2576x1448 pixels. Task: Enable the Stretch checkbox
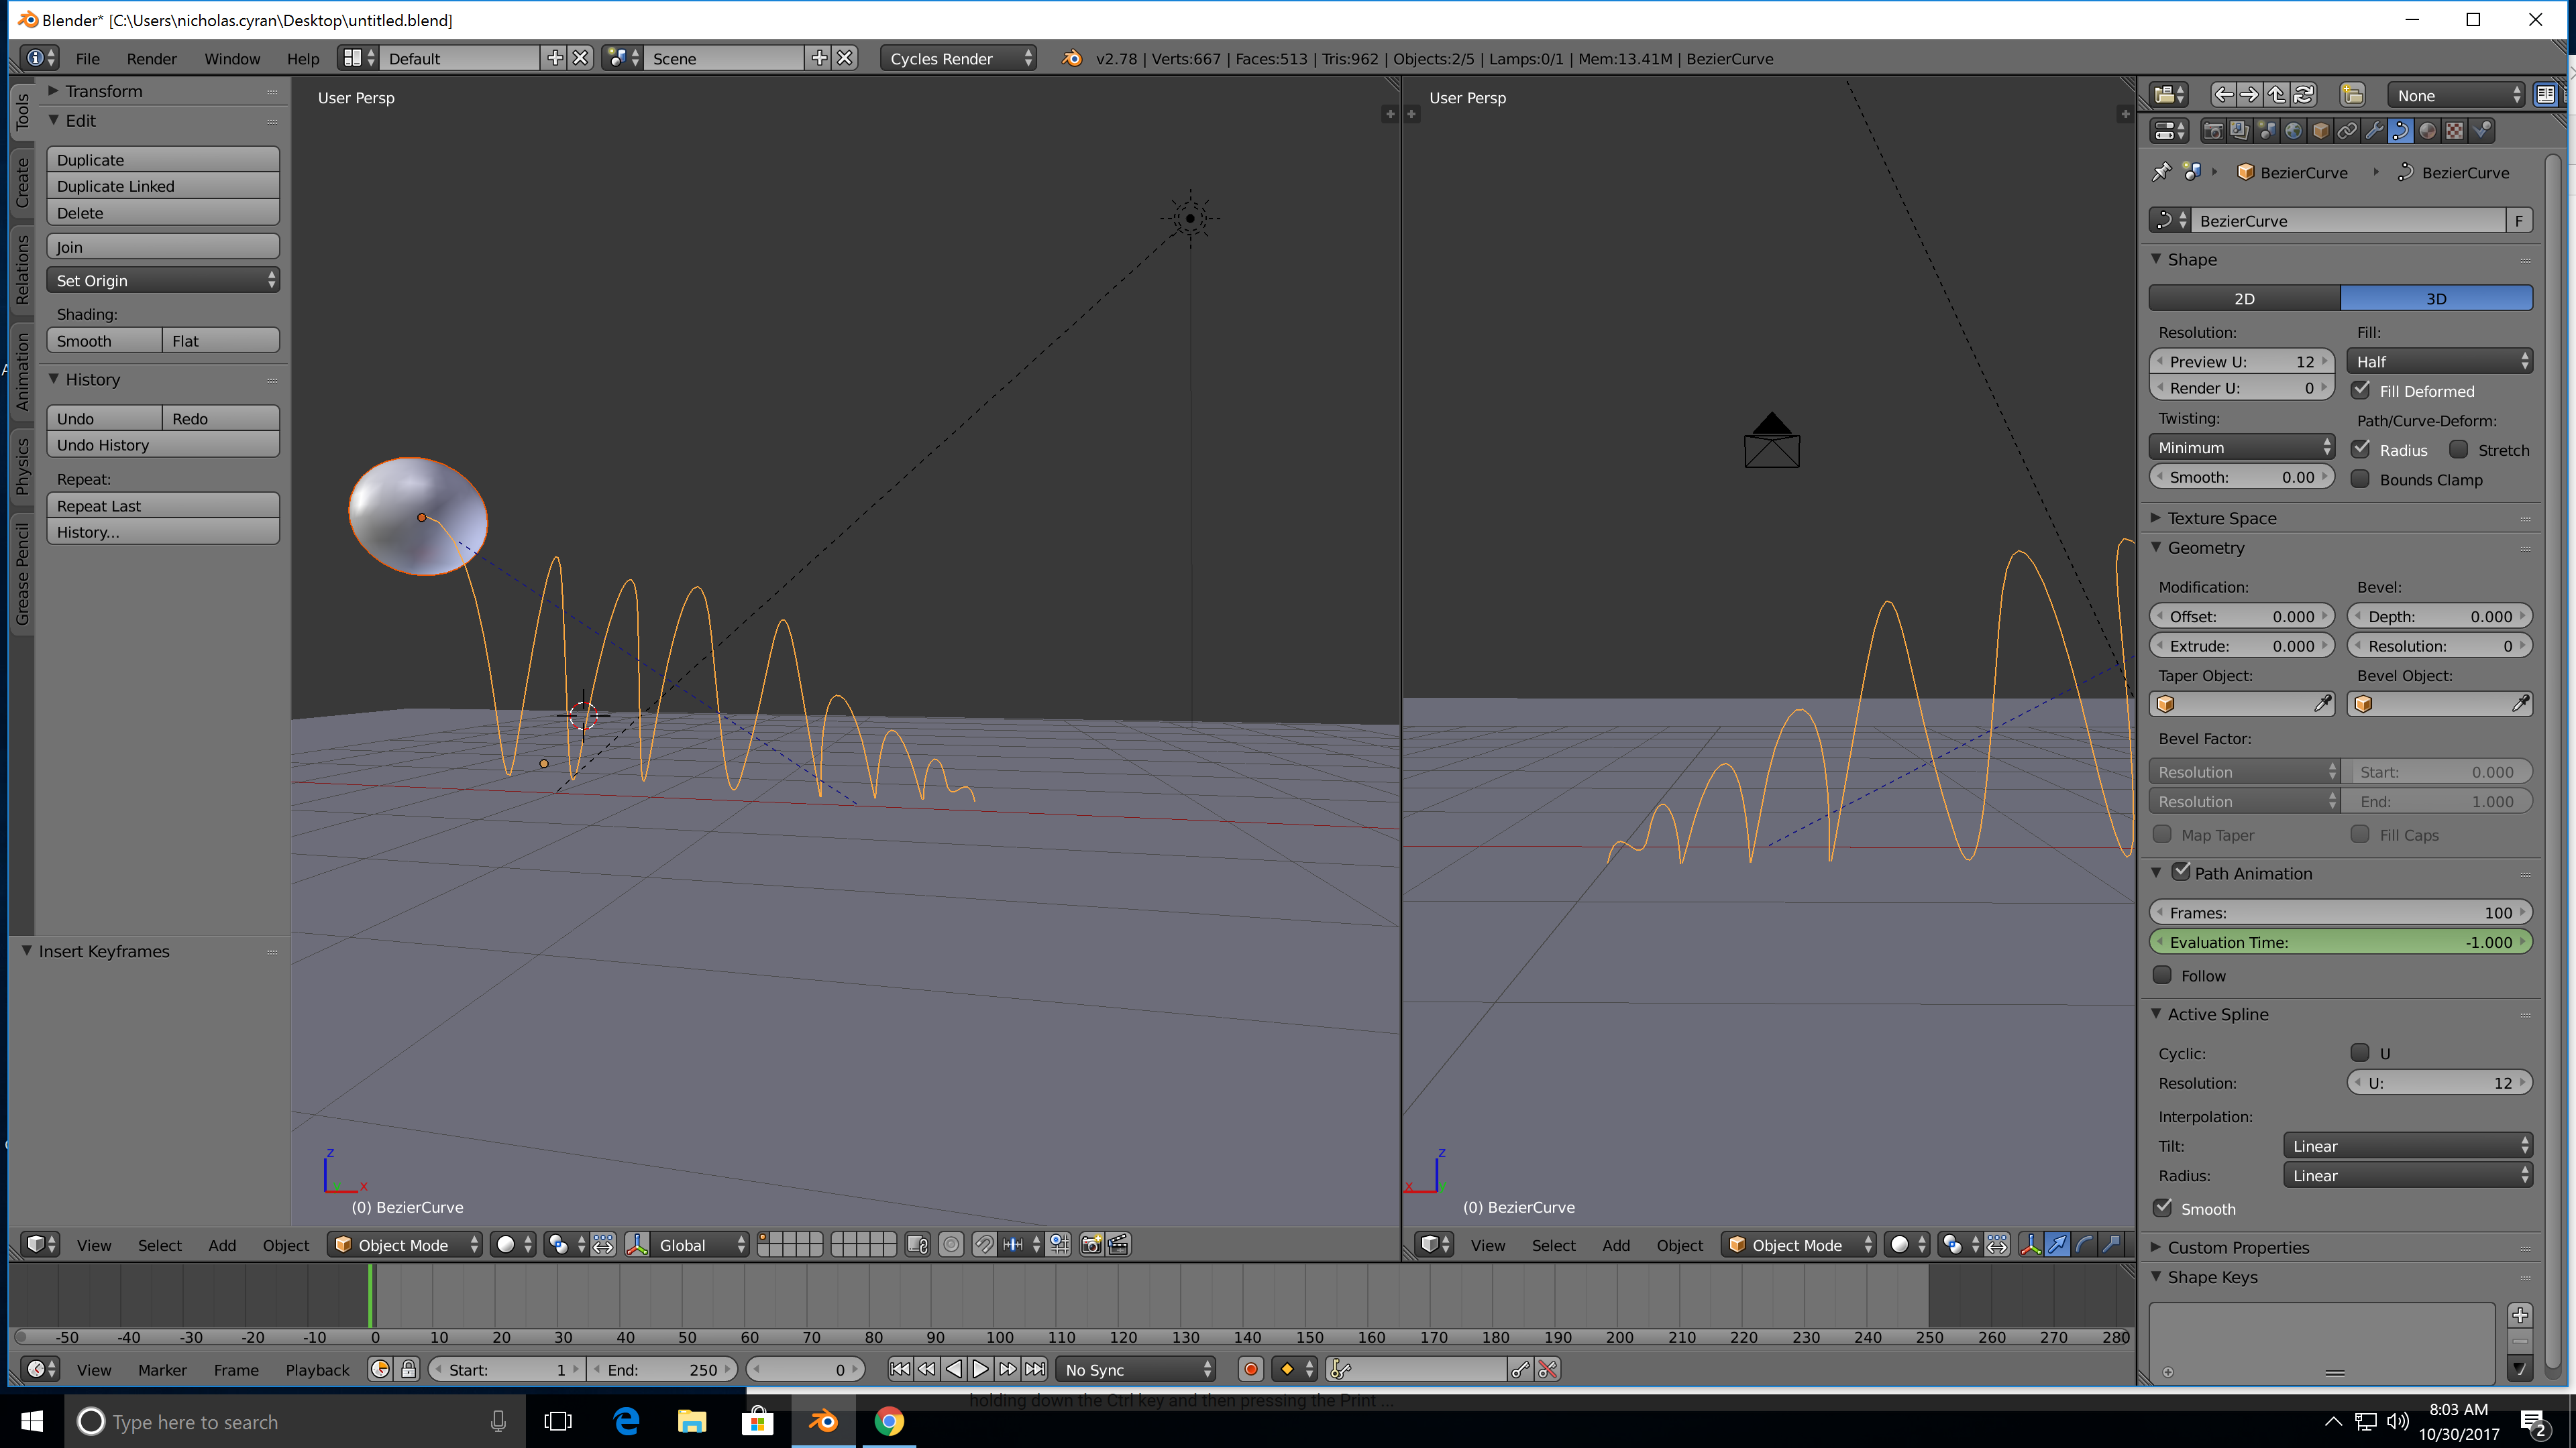tap(2459, 448)
